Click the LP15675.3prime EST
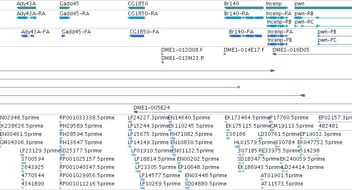The width and height of the screenshot is (352, 190). pos(148,134)
